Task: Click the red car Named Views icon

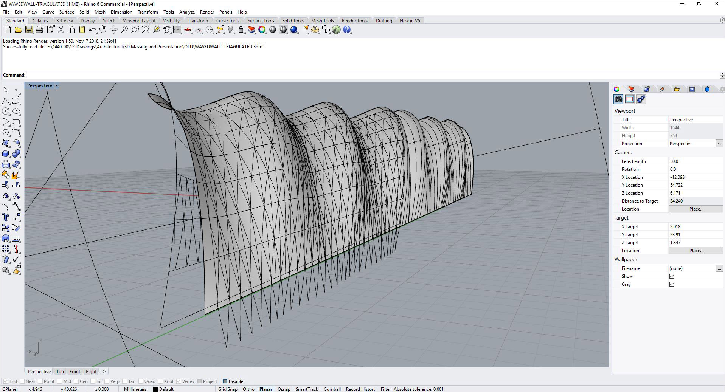Action: [x=188, y=29]
